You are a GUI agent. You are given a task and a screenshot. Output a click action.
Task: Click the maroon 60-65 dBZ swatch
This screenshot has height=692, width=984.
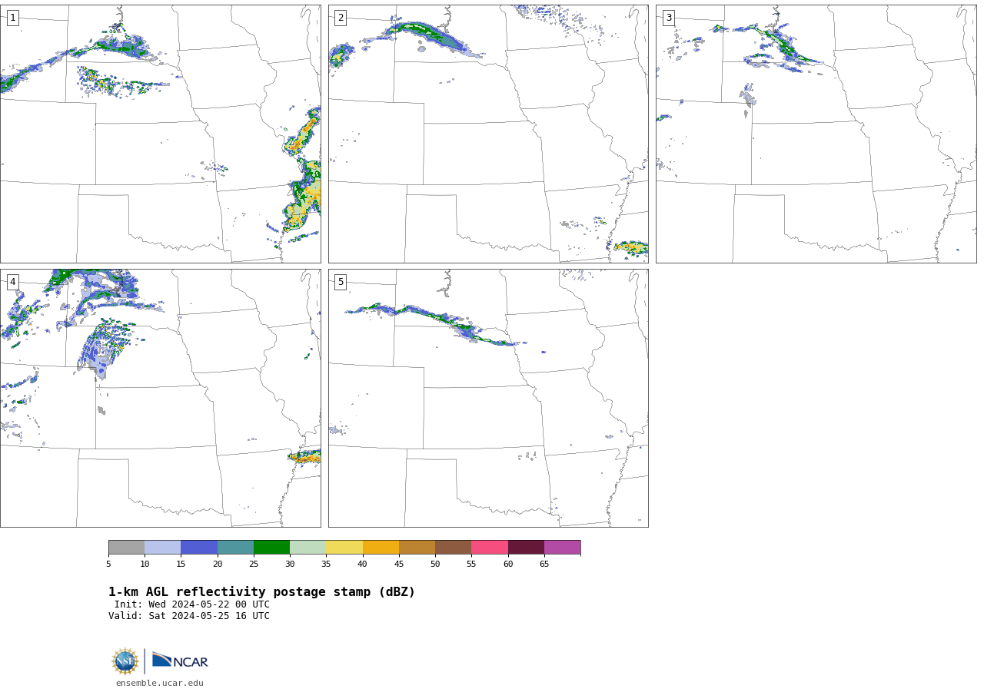pyautogui.click(x=526, y=548)
